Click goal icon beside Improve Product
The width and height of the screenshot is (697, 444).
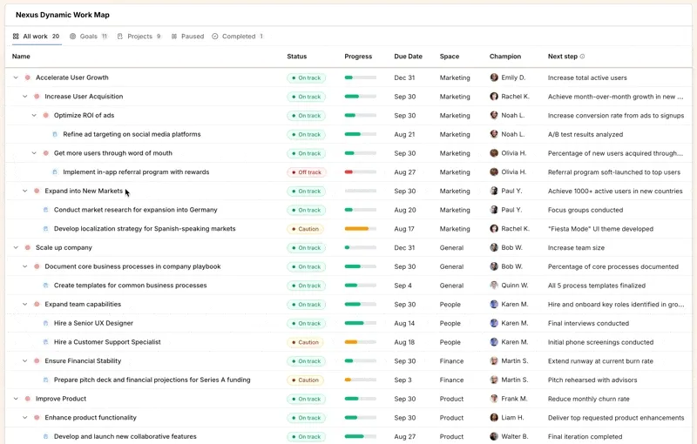coord(28,399)
